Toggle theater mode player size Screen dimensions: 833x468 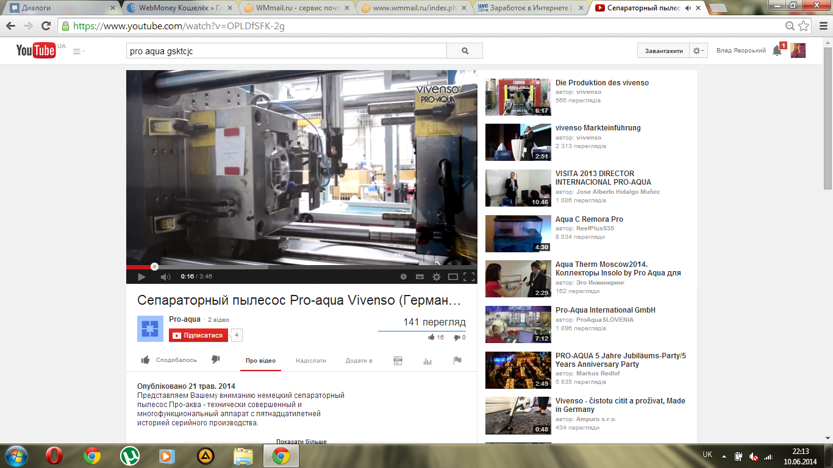point(453,277)
